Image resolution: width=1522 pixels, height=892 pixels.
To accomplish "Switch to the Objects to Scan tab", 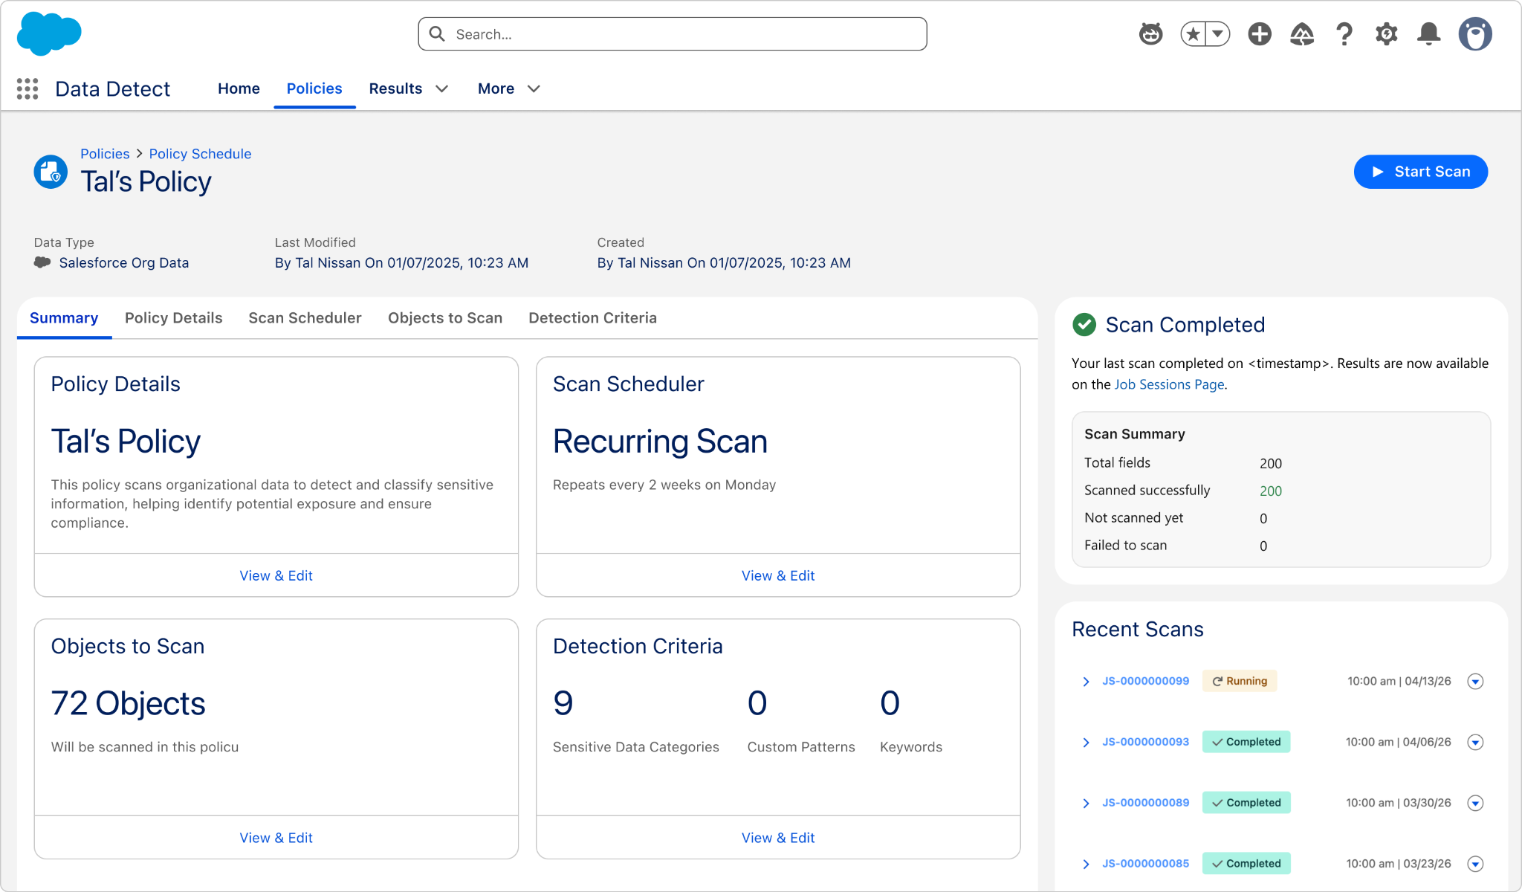I will coord(445,318).
